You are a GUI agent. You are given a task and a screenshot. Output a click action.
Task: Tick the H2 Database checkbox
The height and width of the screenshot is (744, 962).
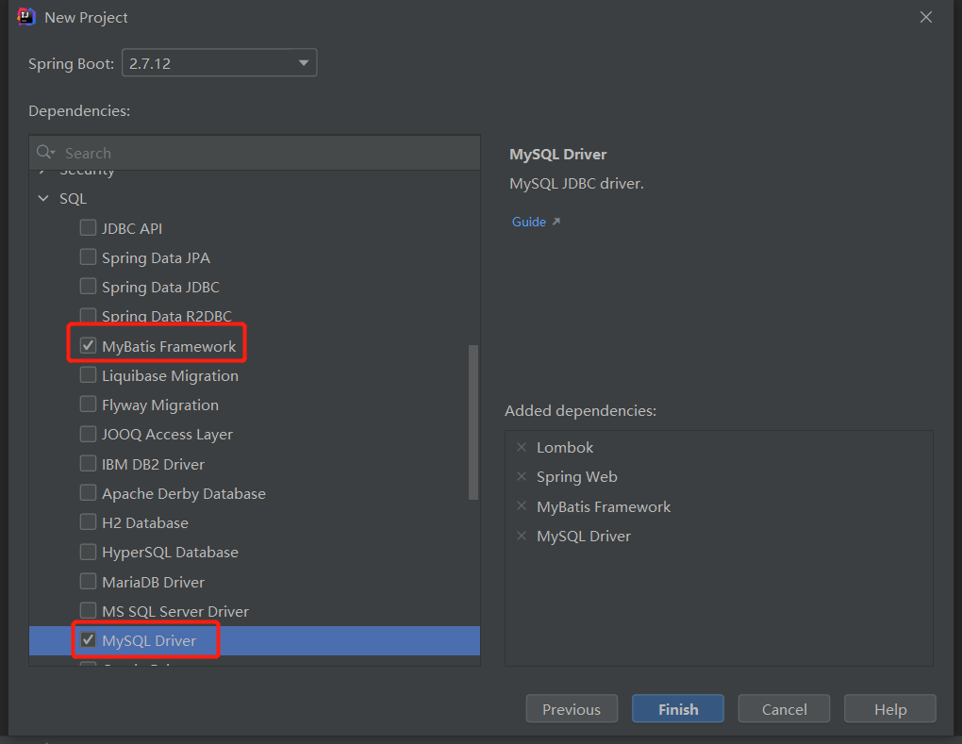tap(88, 522)
